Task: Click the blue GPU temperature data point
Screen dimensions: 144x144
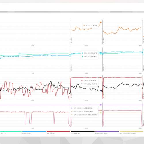Action: pyautogui.click(x=101, y=53)
